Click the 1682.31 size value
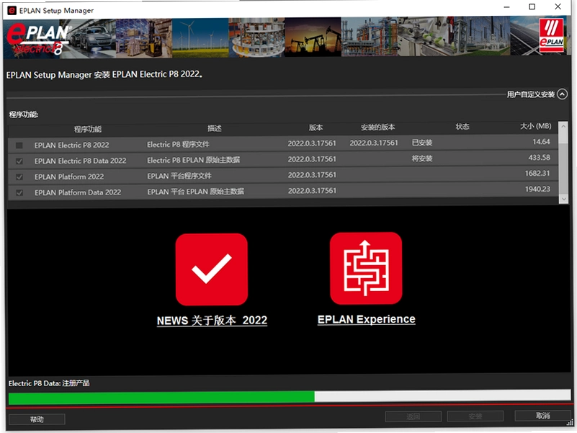The height and width of the screenshot is (433, 577). click(537, 173)
